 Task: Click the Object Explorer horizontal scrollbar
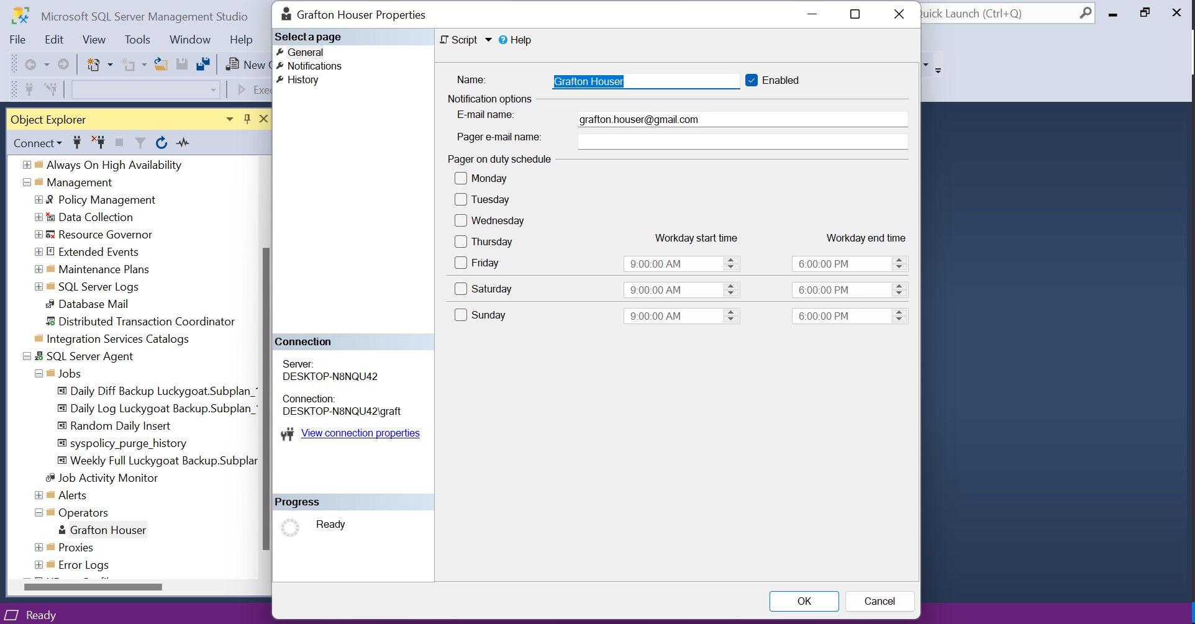click(x=93, y=587)
